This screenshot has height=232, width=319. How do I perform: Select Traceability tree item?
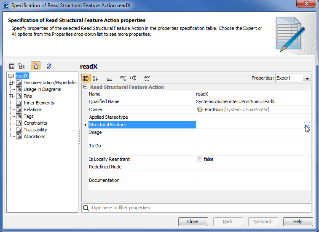point(35,130)
